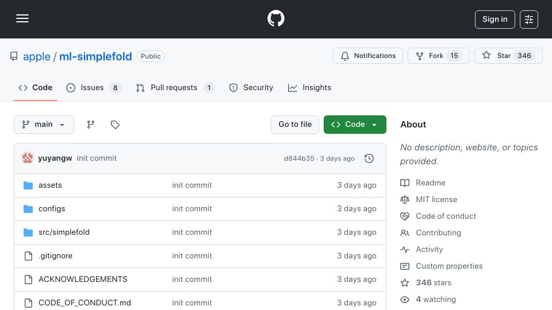Screen dimensions: 552x310
Task: Click the Custom properties note icon
Action: (x=405, y=266)
